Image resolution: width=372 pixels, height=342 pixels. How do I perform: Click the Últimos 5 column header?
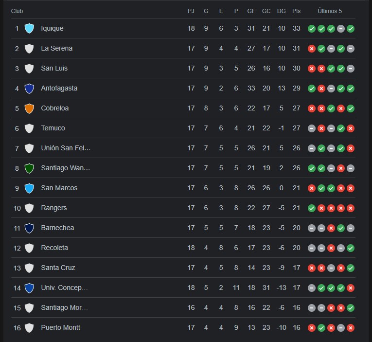point(330,11)
